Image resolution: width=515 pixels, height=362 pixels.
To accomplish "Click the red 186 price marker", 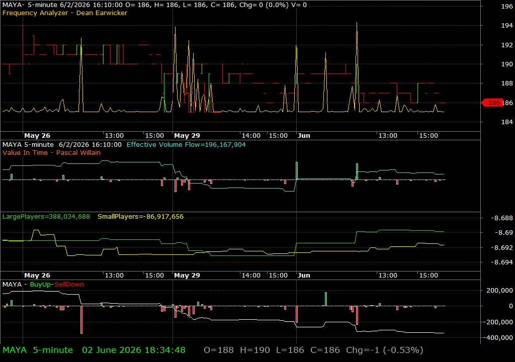I will tap(492, 103).
